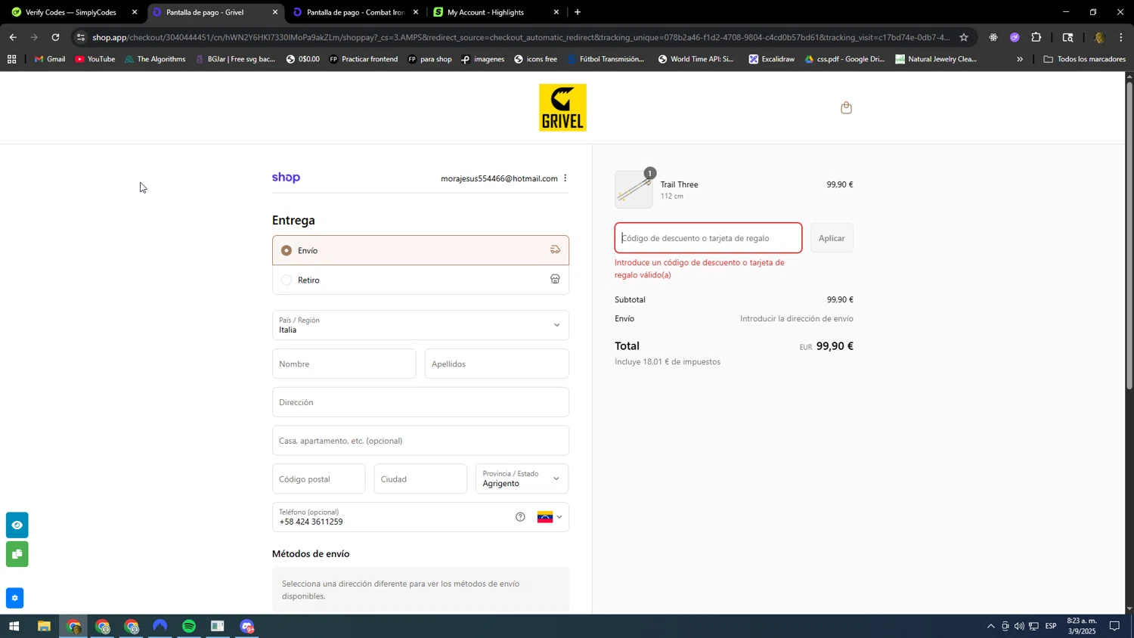Viewport: 1134px width, 638px height.
Task: Bookmark this page with the star
Action: 963,37
